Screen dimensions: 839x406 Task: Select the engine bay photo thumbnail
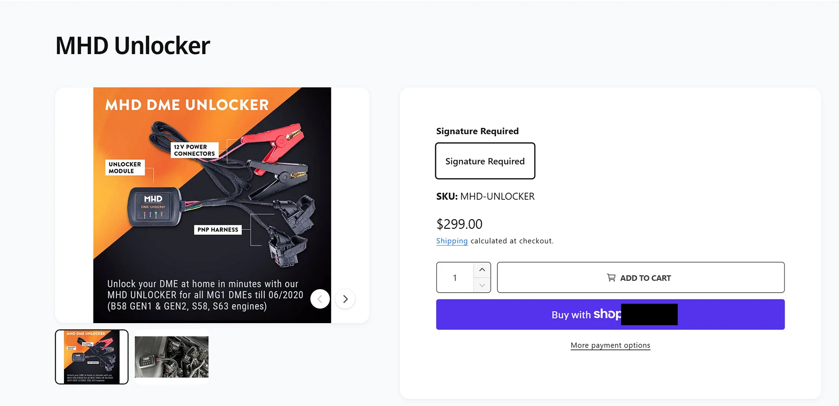(171, 357)
